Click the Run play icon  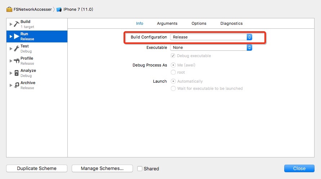click(16, 36)
